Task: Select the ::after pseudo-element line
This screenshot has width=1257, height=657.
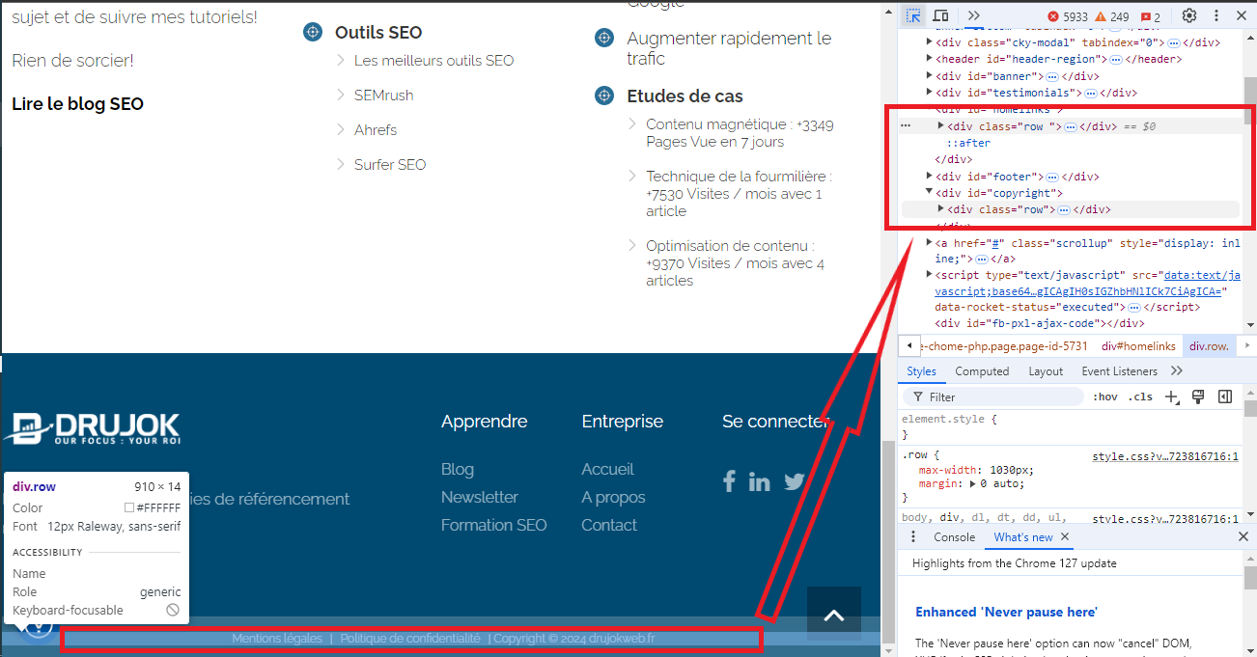Action: click(x=968, y=143)
